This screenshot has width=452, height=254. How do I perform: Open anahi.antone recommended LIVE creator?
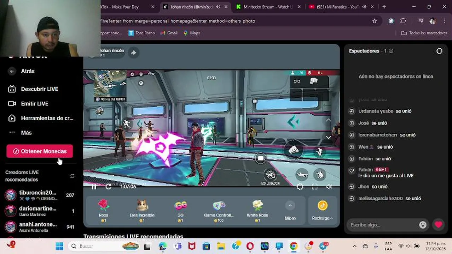(40, 227)
